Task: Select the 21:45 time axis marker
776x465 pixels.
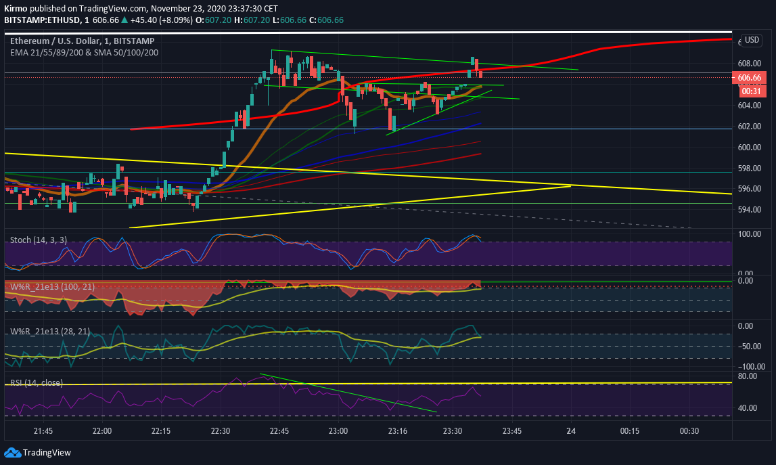Action: (x=43, y=431)
